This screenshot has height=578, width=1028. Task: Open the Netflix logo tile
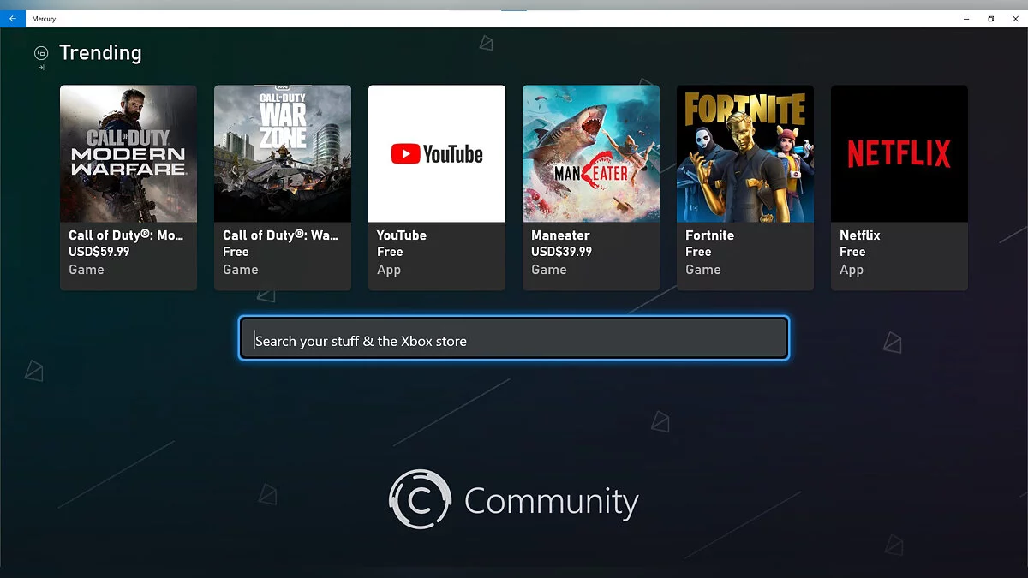click(x=899, y=154)
